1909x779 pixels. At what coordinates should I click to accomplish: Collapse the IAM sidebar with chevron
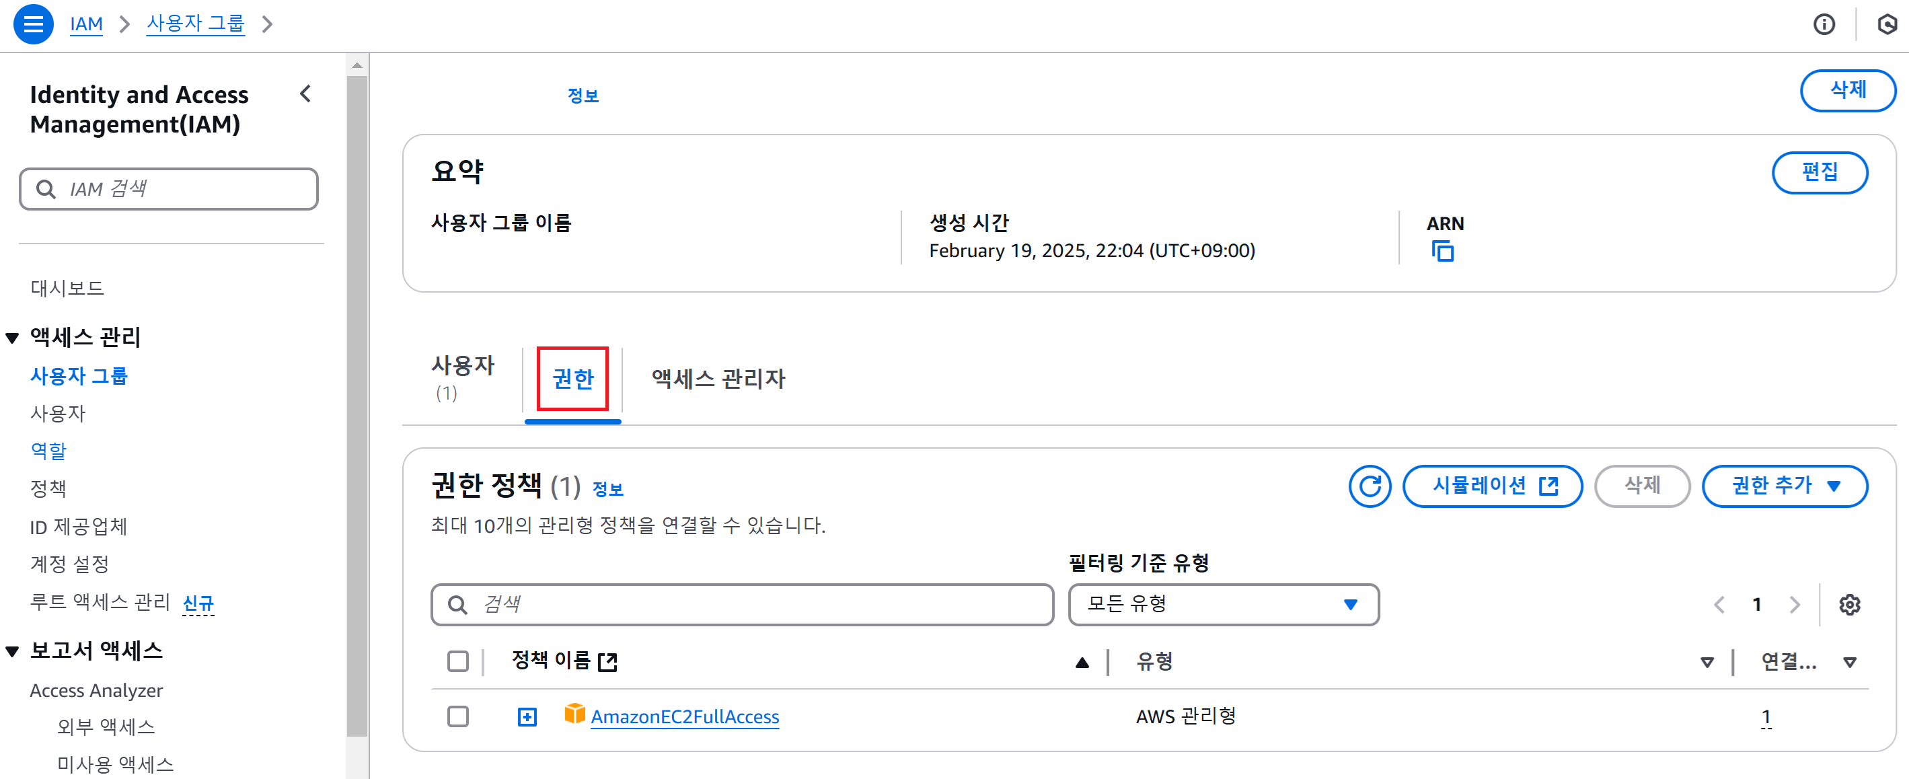coord(305,94)
